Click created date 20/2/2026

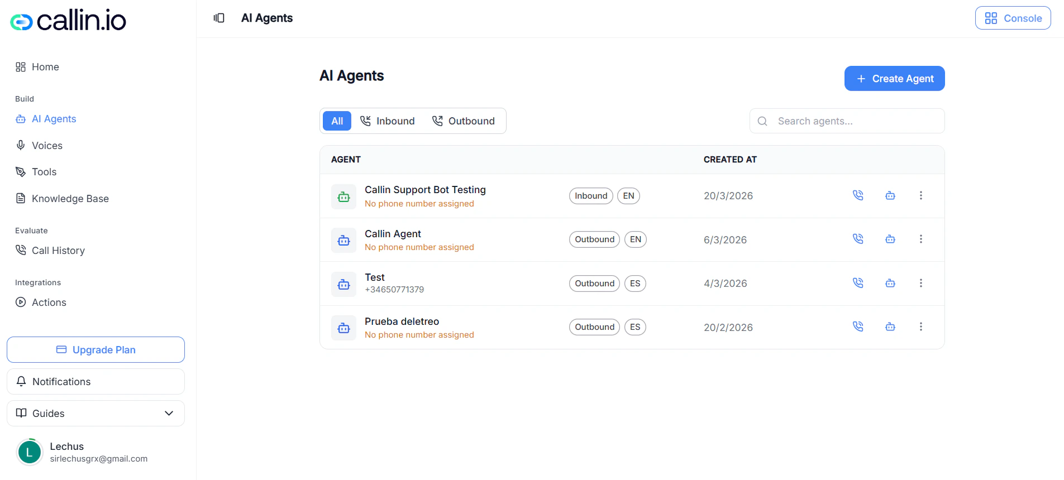[x=728, y=328]
